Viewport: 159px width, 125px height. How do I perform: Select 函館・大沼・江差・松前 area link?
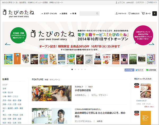point(12,104)
